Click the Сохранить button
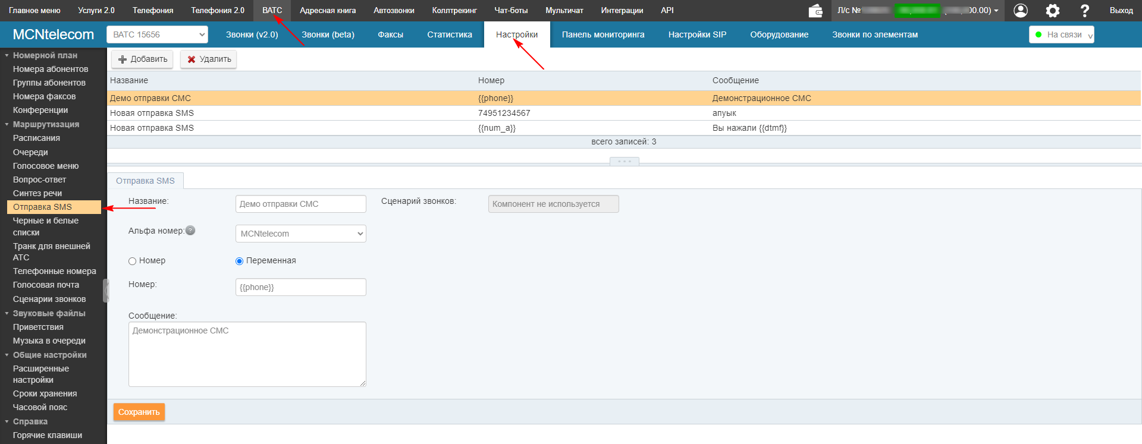The width and height of the screenshot is (1142, 444). click(x=139, y=412)
